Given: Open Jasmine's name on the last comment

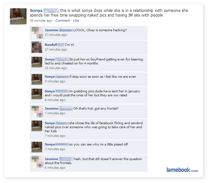Looking at the screenshot, I should click(51, 159).
